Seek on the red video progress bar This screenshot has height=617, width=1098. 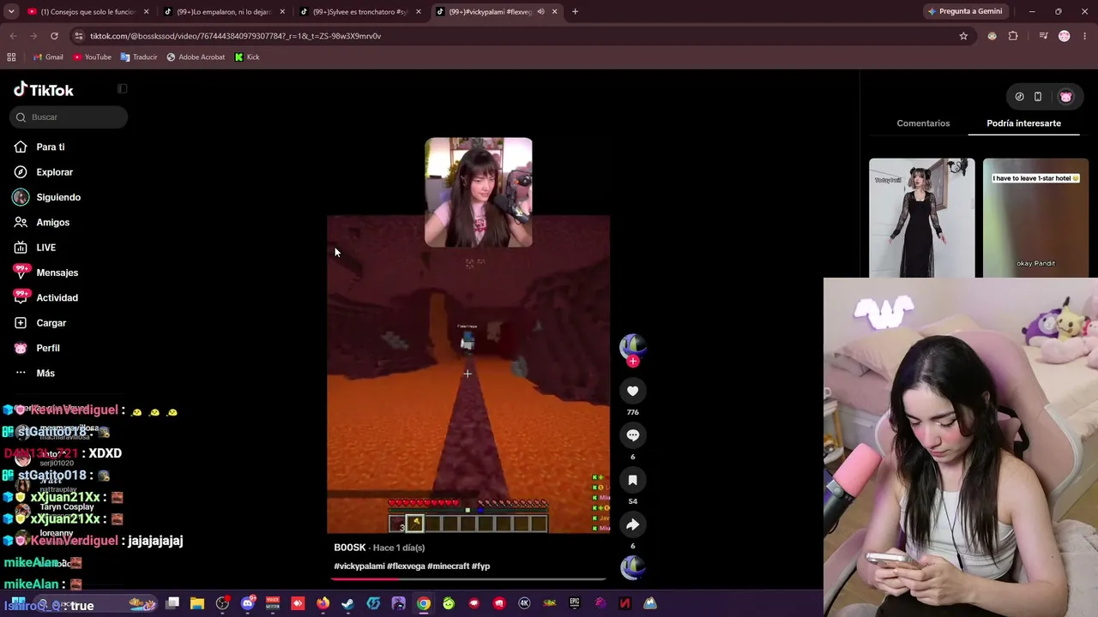coord(468,579)
